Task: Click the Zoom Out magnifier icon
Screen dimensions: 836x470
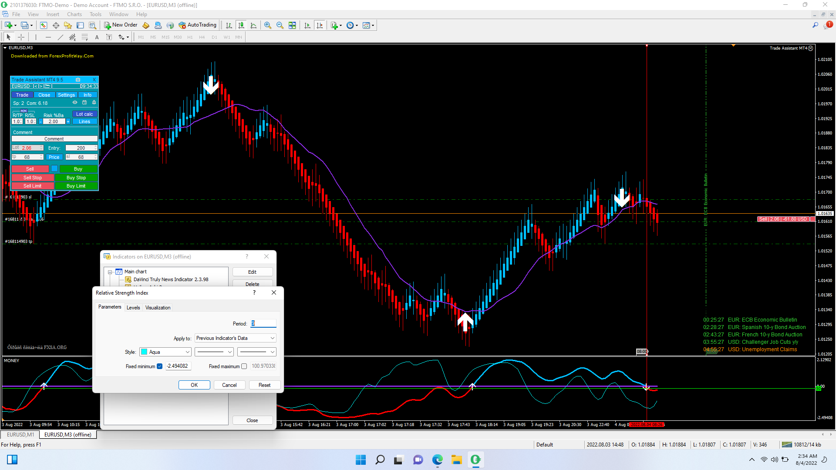Action: click(x=280, y=25)
